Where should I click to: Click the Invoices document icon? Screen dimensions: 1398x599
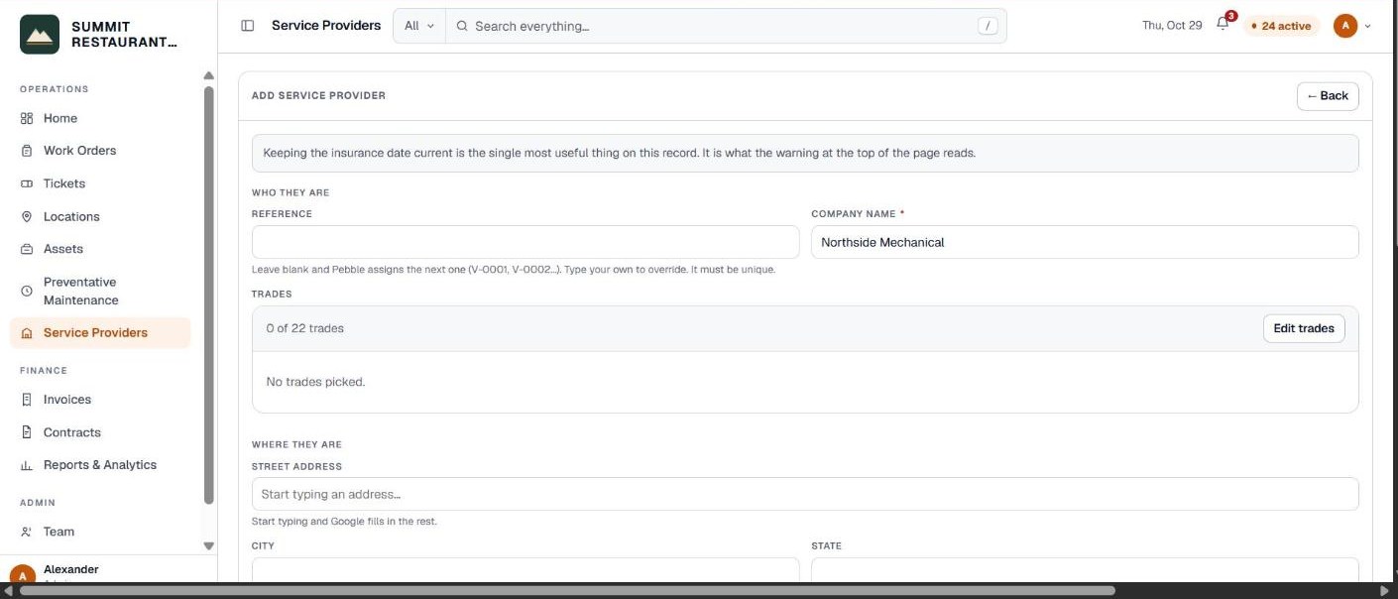[27, 400]
